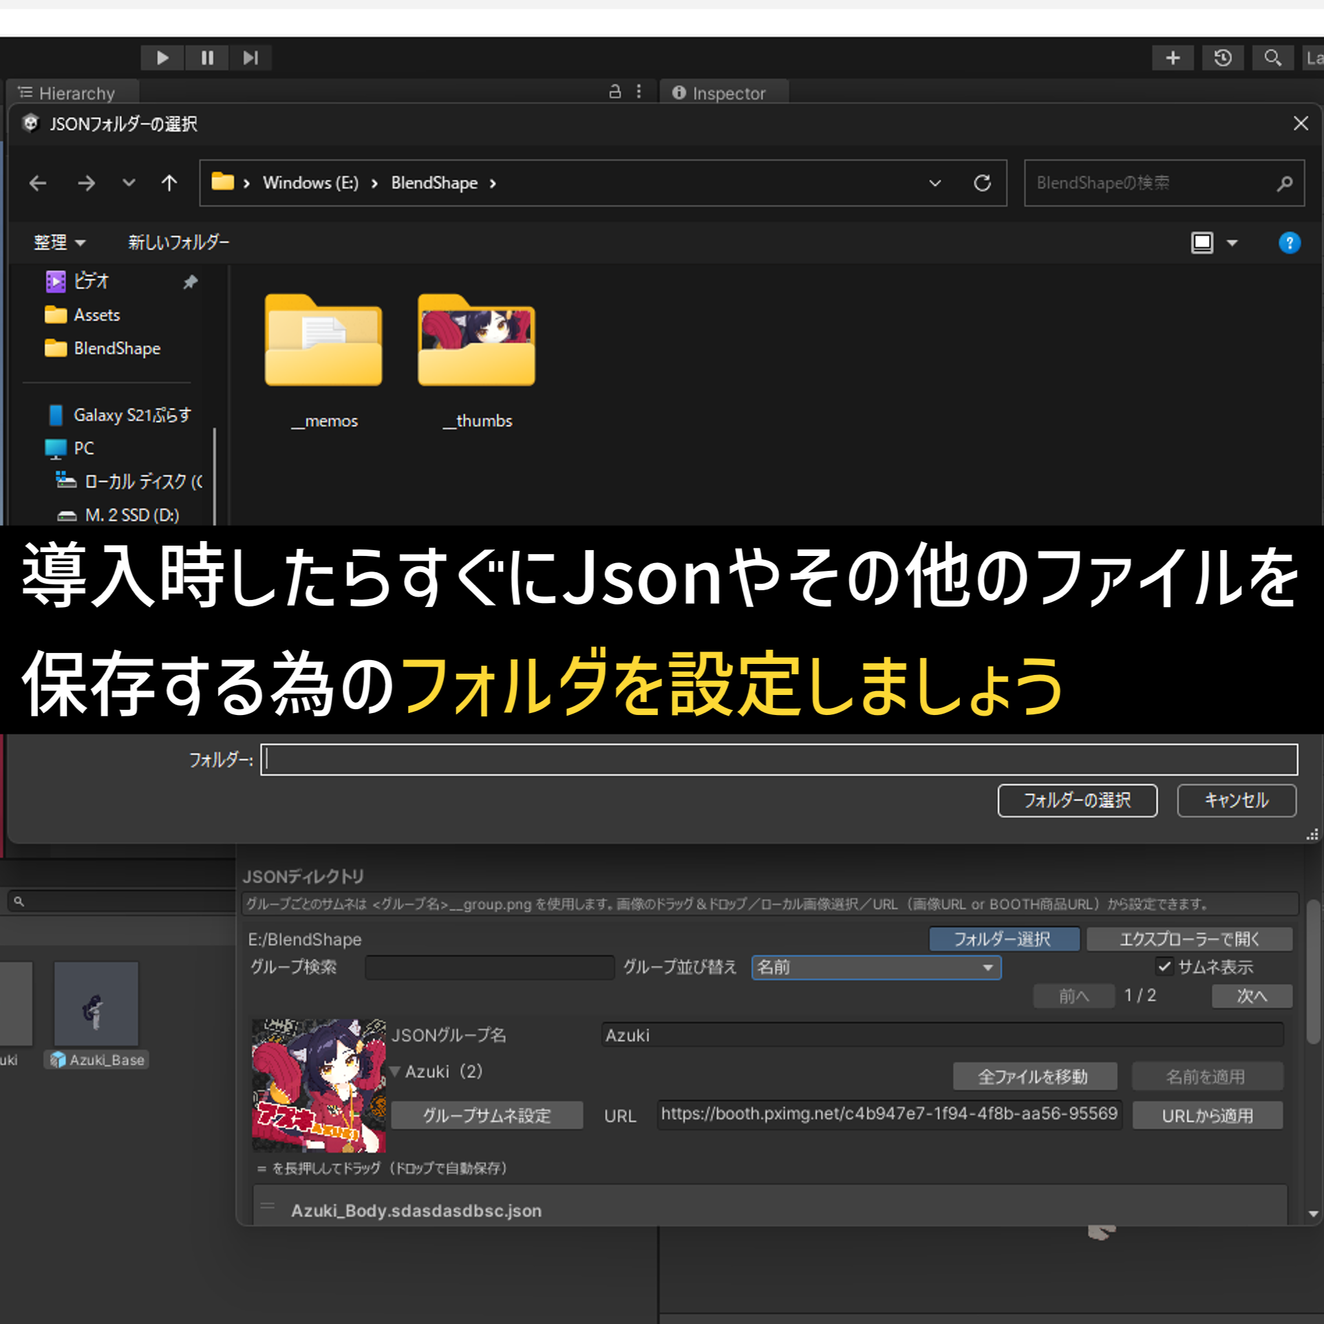
Task: Click the フォルダーの選択 button
Action: (1077, 800)
